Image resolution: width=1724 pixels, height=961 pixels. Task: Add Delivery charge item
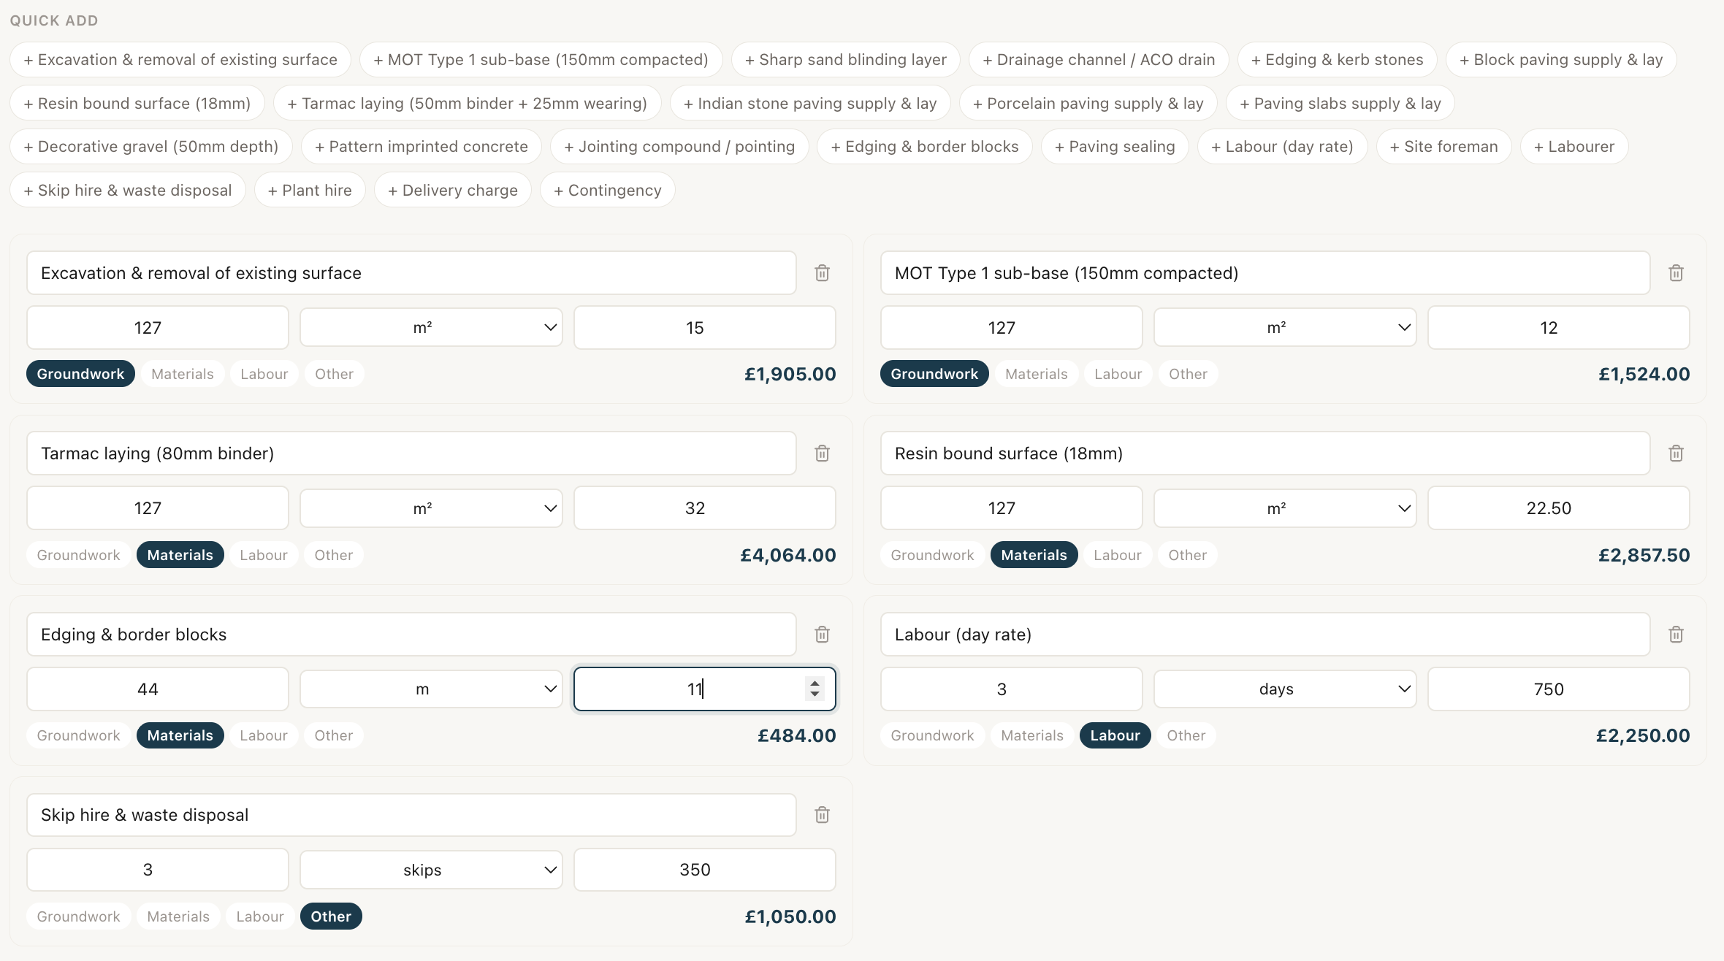pyautogui.click(x=453, y=191)
